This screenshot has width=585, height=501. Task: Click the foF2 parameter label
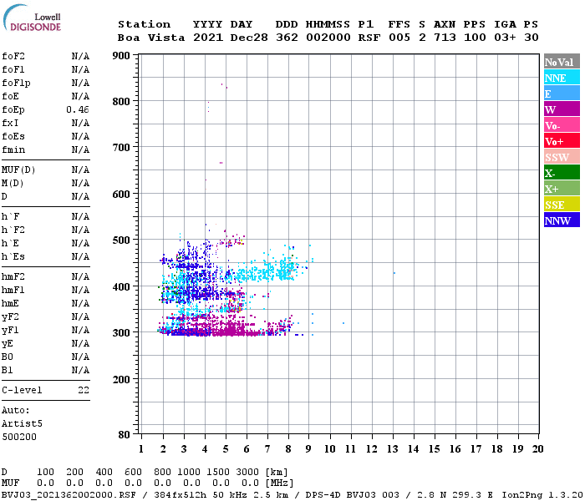click(x=13, y=56)
